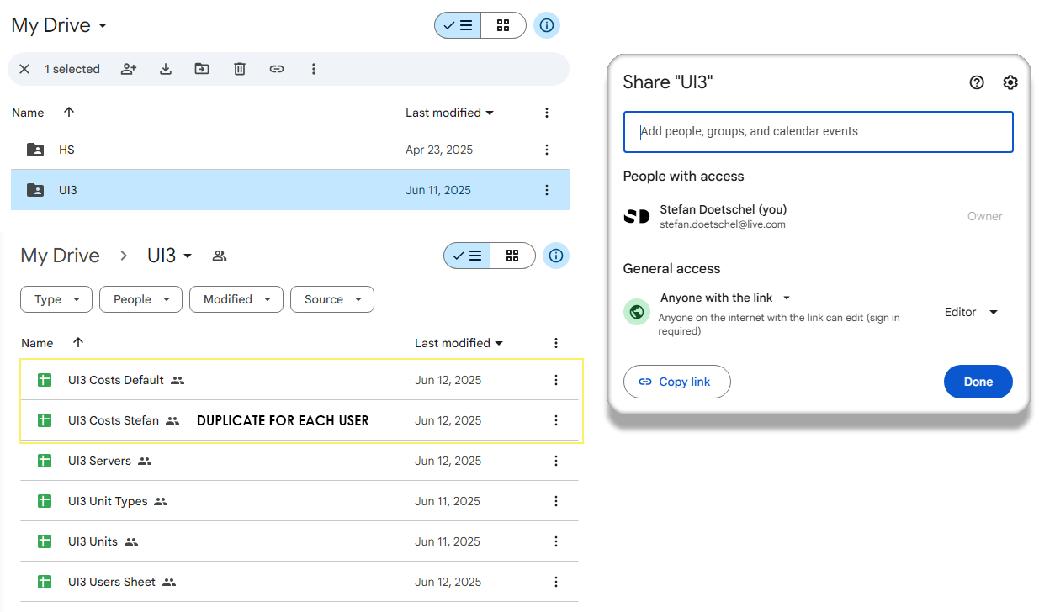This screenshot has width=1039, height=612.
Task: Click Name column header in UI3 folder list
Action: pyautogui.click(x=37, y=343)
